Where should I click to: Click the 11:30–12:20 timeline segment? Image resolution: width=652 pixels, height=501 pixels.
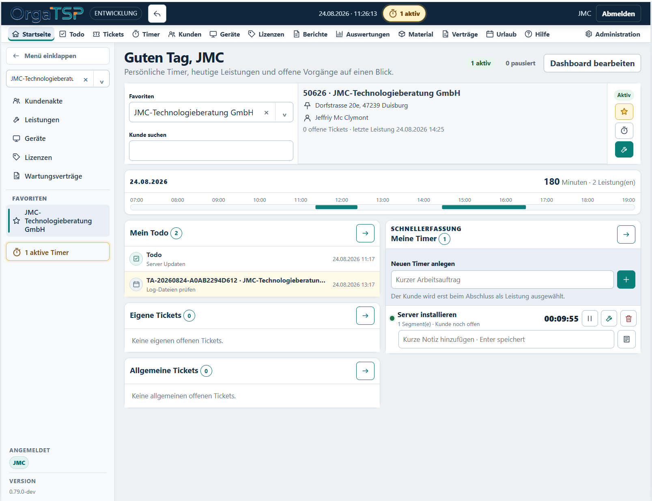[x=336, y=207]
